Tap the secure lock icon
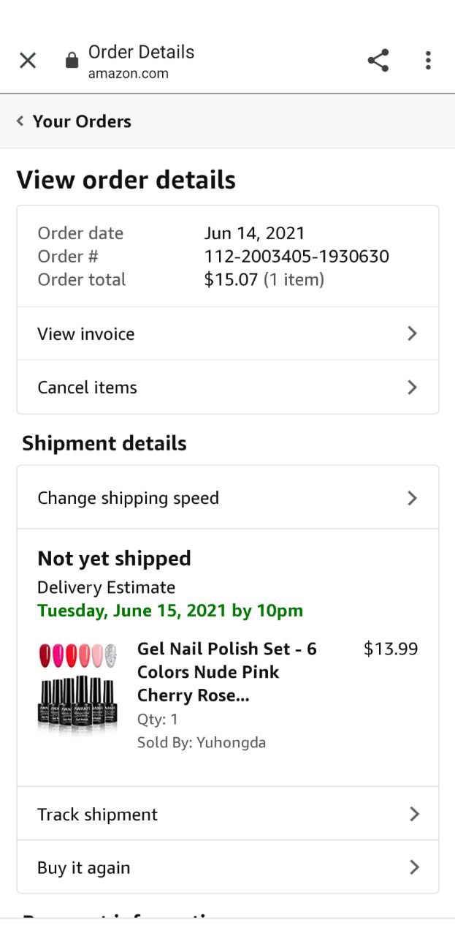This screenshot has height=936, width=455. [x=72, y=61]
